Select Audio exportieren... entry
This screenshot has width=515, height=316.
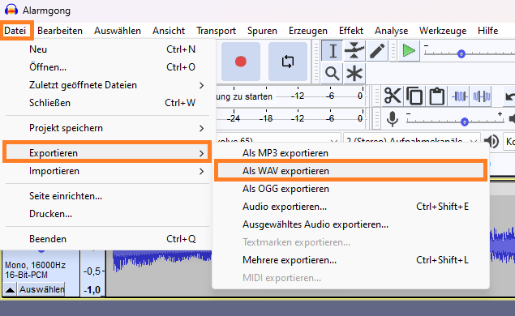351,207
